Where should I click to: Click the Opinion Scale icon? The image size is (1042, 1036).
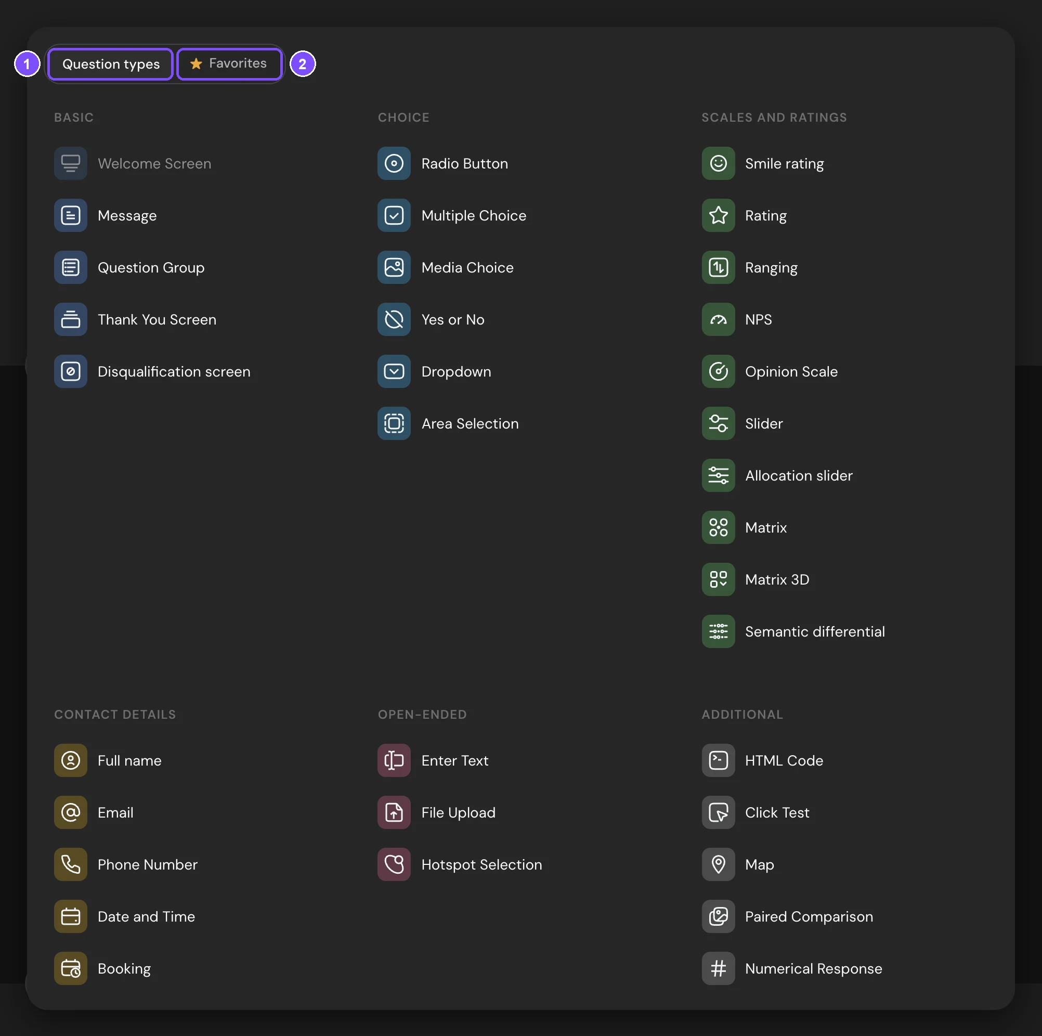[x=719, y=371]
